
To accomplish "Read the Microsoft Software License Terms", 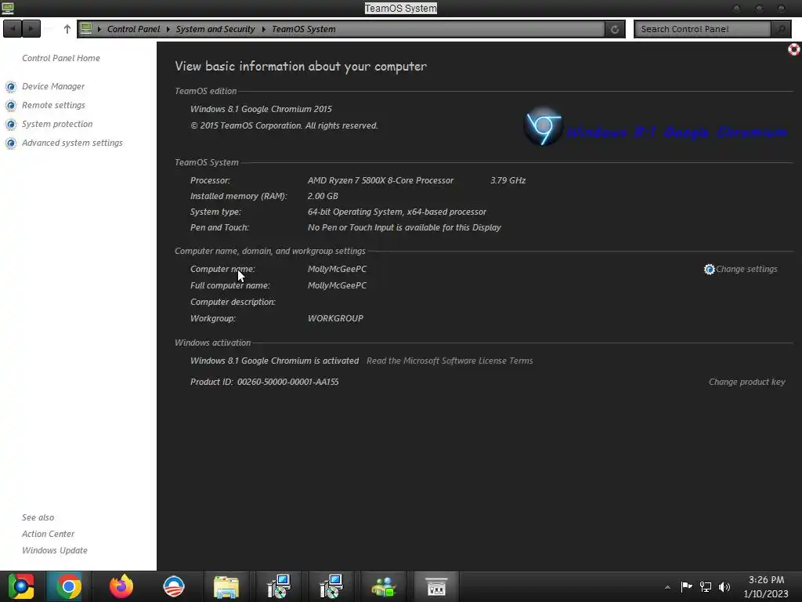I will [450, 361].
